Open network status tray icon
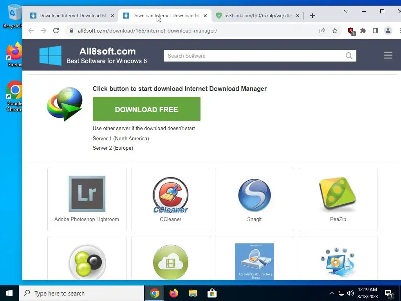 (x=341, y=293)
